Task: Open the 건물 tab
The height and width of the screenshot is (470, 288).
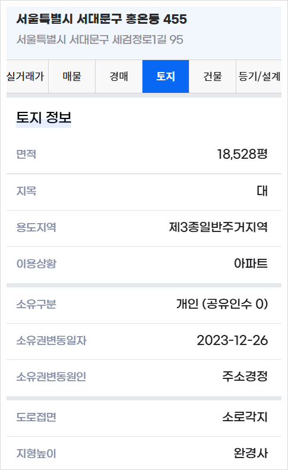Action: [x=213, y=76]
